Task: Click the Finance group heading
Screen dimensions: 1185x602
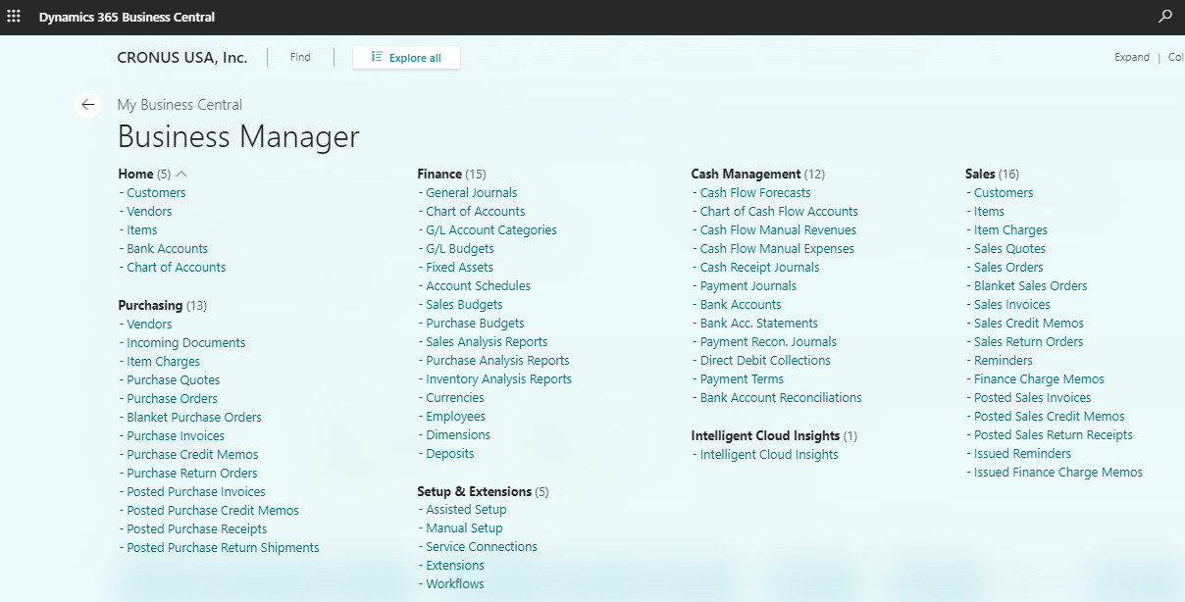Action: tap(439, 175)
